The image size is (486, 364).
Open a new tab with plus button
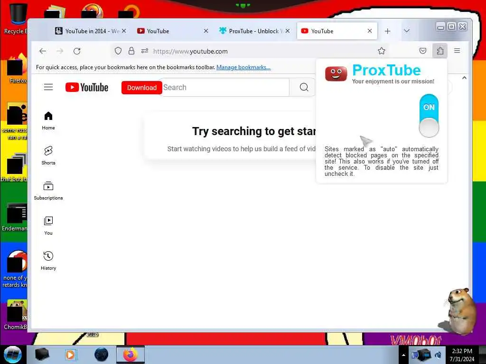387,31
